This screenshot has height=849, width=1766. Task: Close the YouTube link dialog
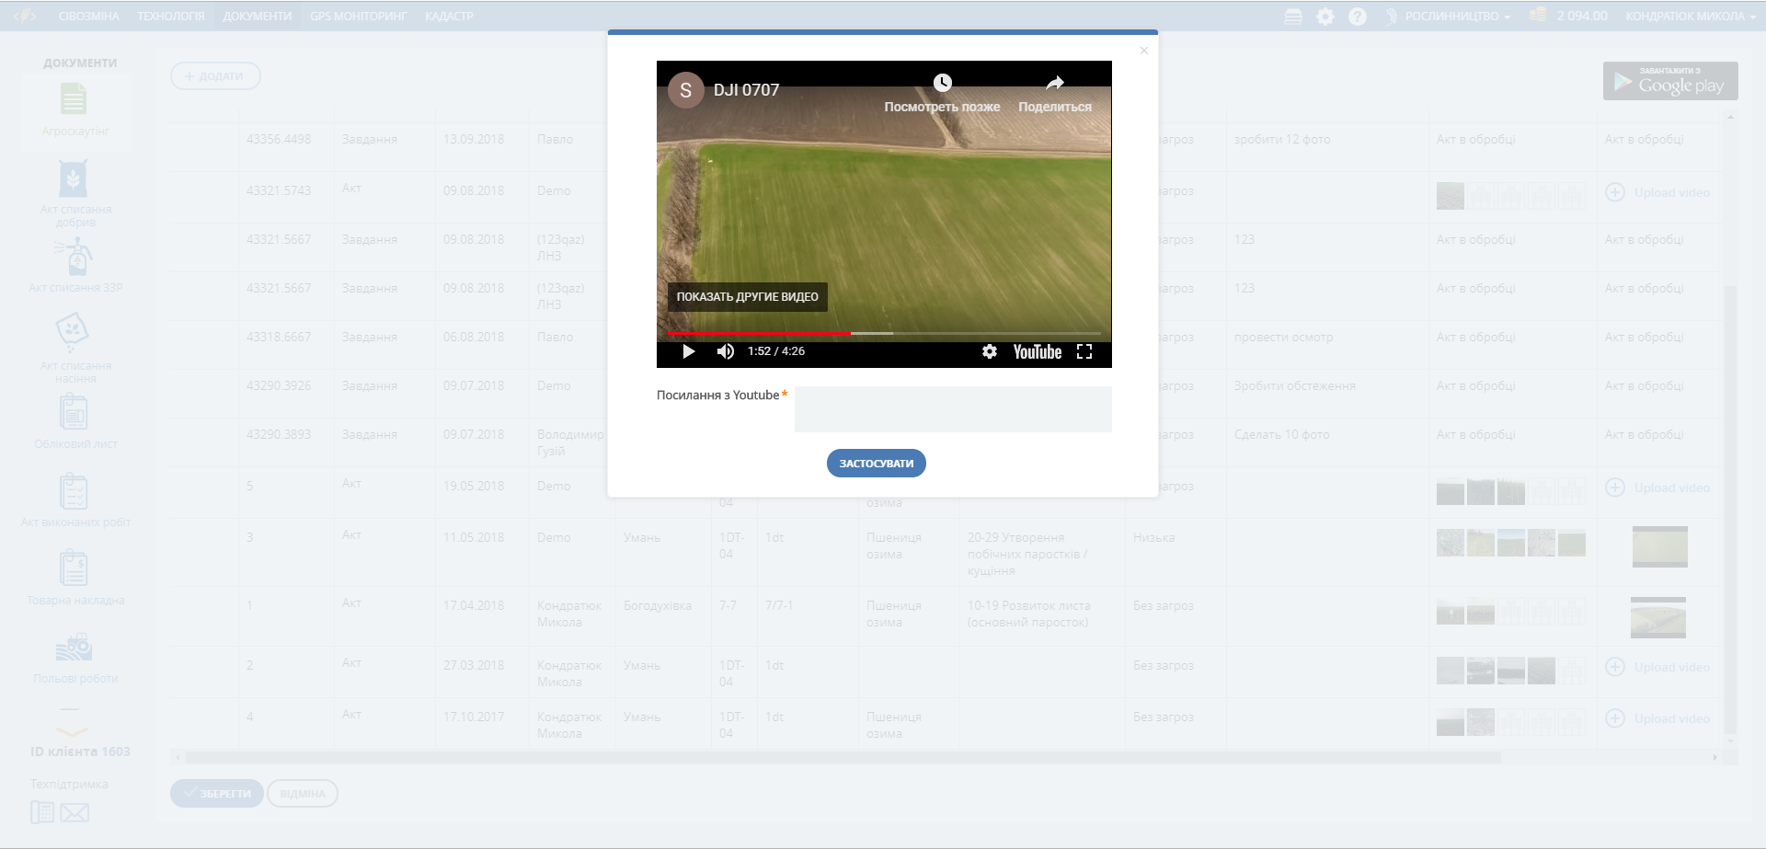(1143, 51)
